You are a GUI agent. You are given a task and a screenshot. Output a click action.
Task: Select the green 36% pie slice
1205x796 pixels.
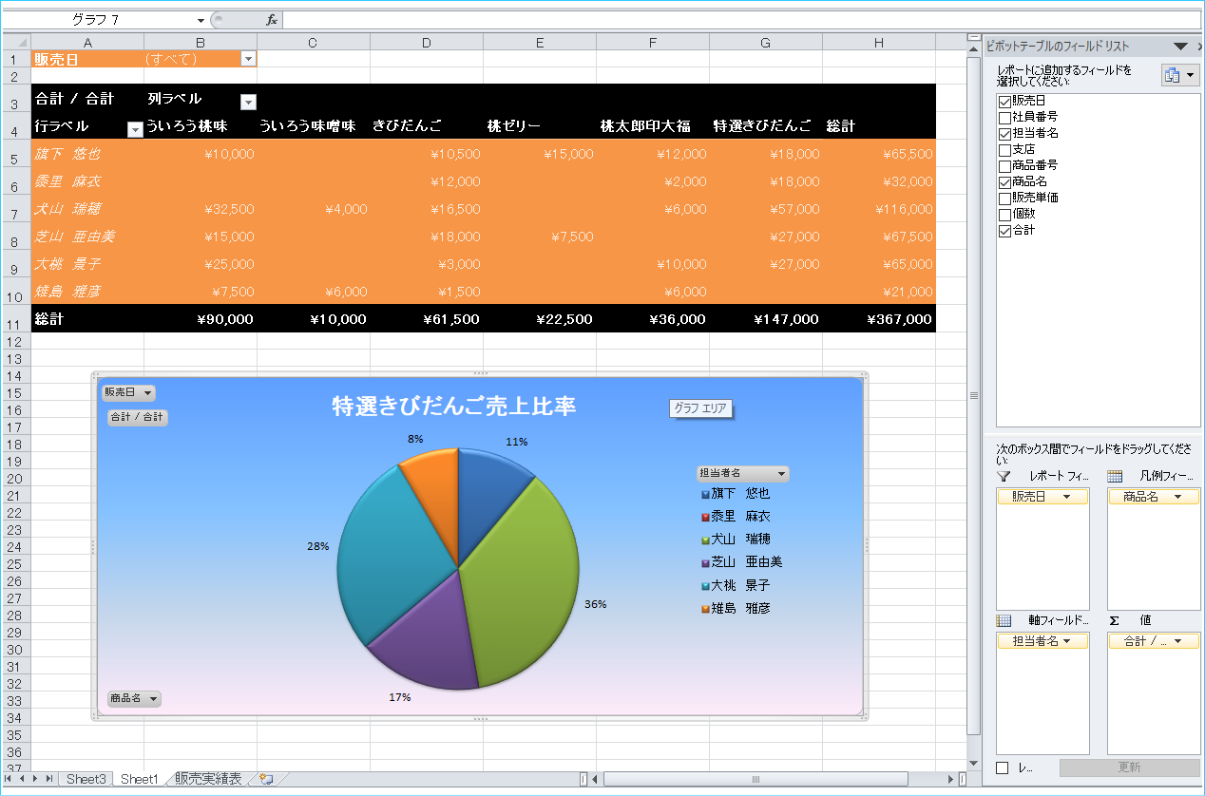[532, 579]
